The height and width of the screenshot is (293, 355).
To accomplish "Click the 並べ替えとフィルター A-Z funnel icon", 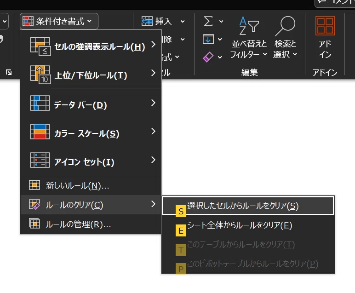I will pyautogui.click(x=249, y=25).
